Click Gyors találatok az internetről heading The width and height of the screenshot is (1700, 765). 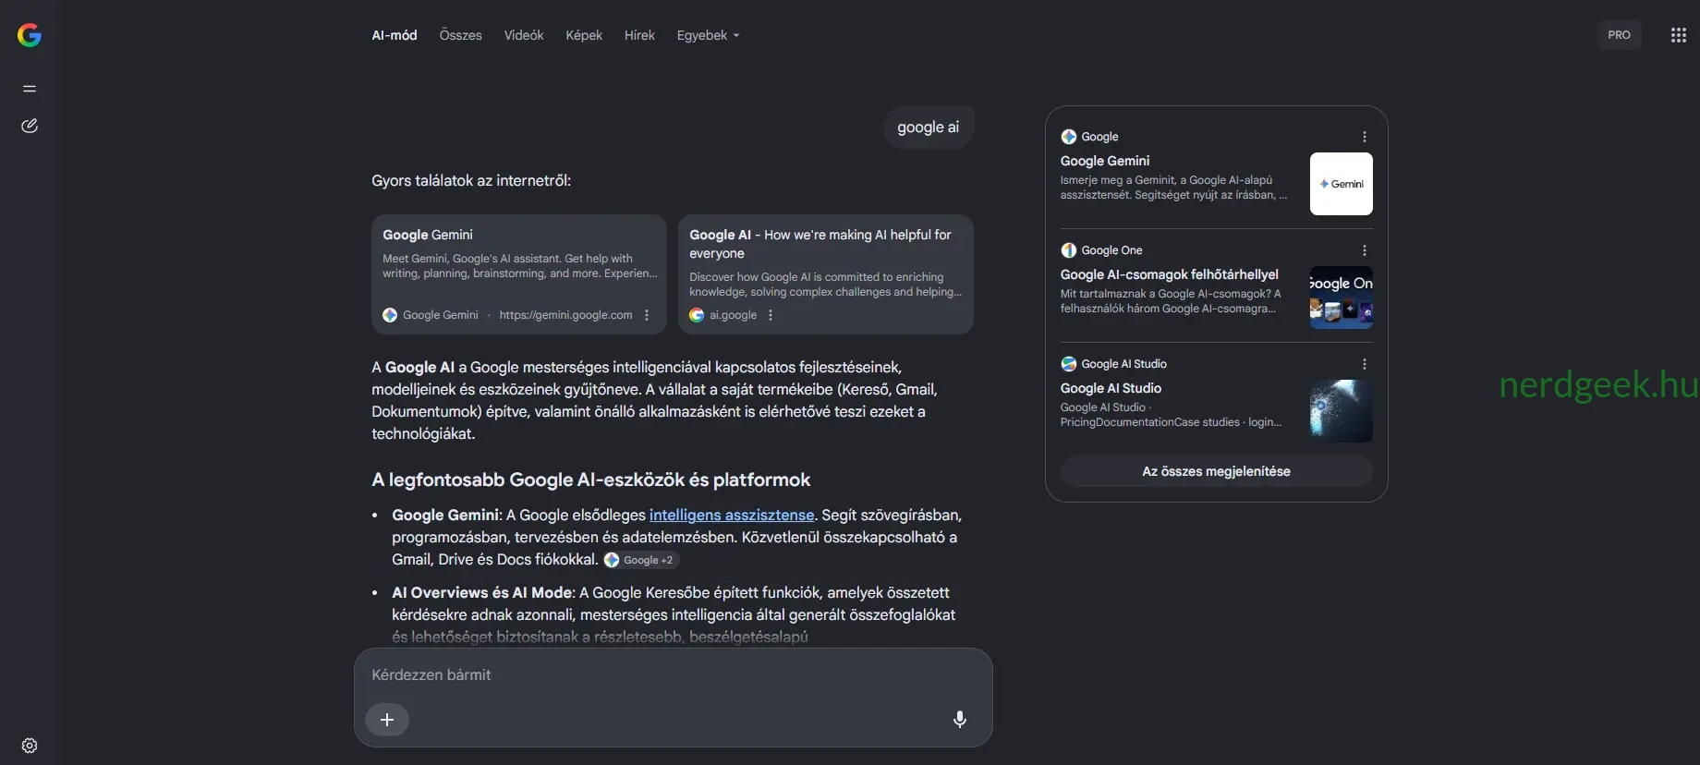[x=471, y=180]
